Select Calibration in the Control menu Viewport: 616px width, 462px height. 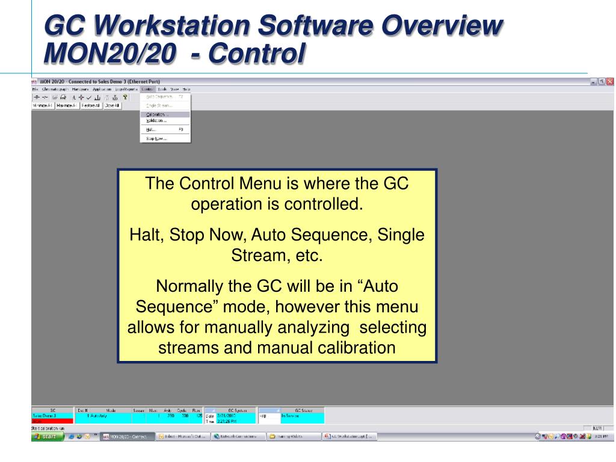pos(165,115)
